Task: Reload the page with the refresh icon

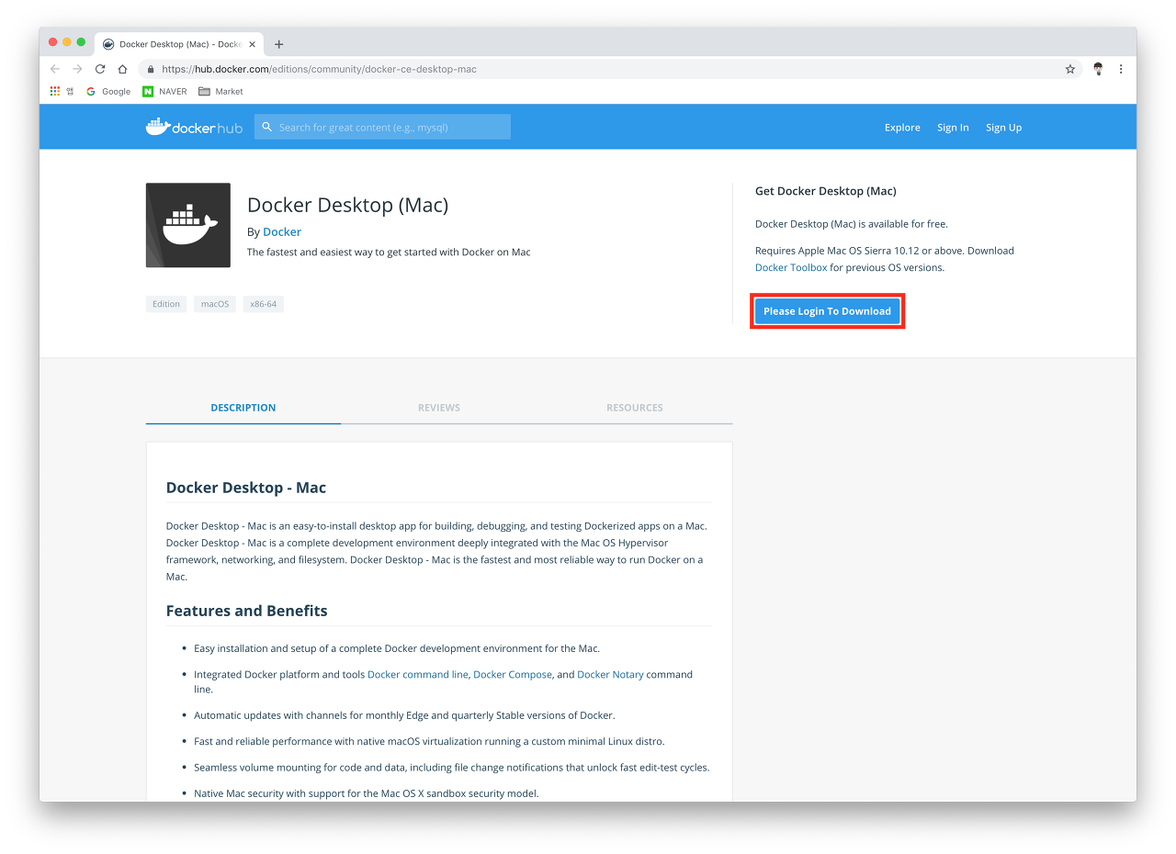Action: click(x=100, y=69)
